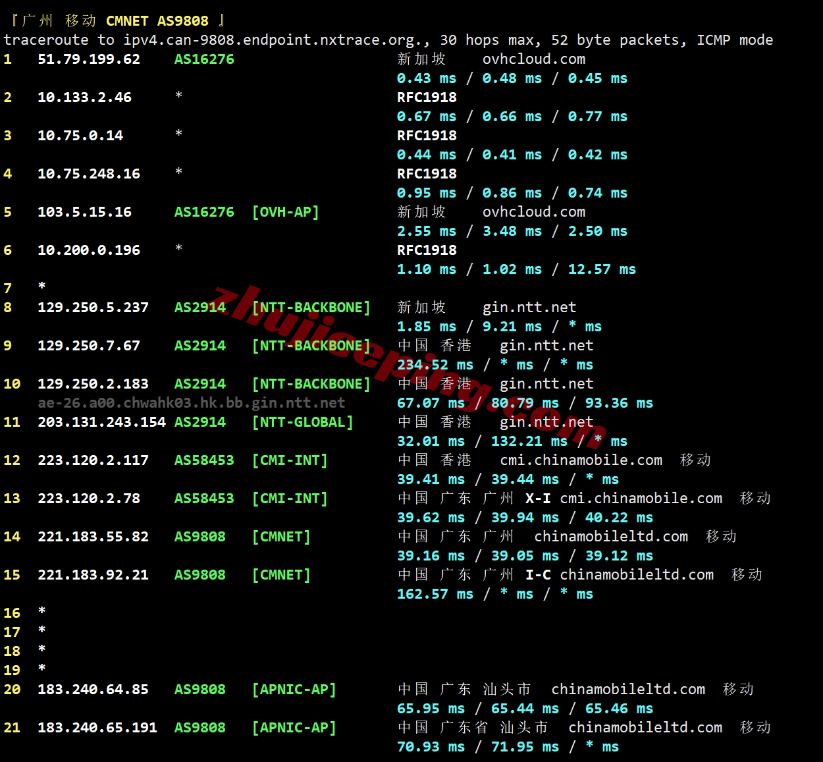Select IP address 129.250.2.183
The width and height of the screenshot is (823, 762).
(93, 384)
